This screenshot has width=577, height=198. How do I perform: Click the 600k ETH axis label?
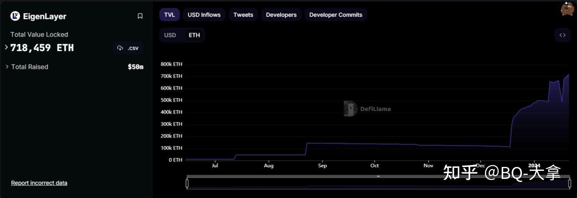(x=171, y=88)
